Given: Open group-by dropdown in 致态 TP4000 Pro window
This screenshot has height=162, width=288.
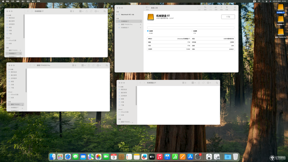Looking at the screenshot, I should (84, 65).
